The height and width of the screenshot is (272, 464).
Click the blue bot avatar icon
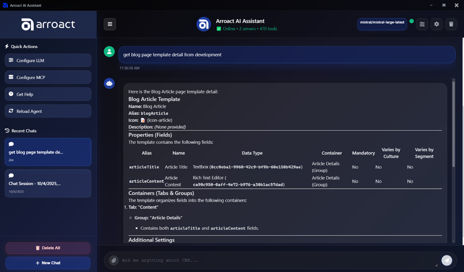click(109, 83)
